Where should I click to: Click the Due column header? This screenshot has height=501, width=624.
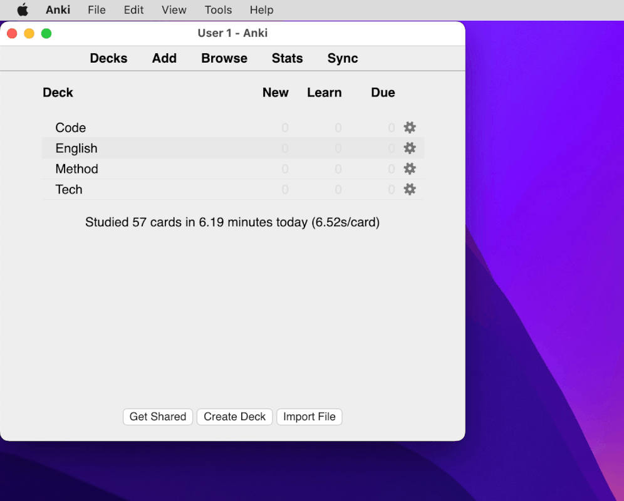pyautogui.click(x=383, y=92)
